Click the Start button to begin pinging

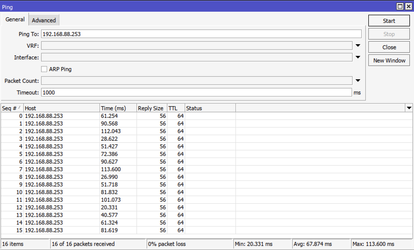click(x=389, y=21)
